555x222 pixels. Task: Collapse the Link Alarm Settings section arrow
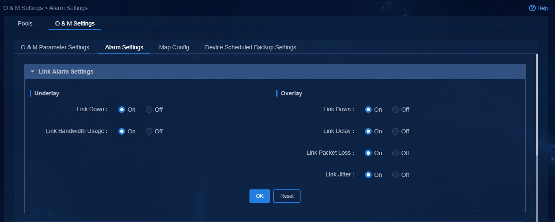[x=32, y=71]
